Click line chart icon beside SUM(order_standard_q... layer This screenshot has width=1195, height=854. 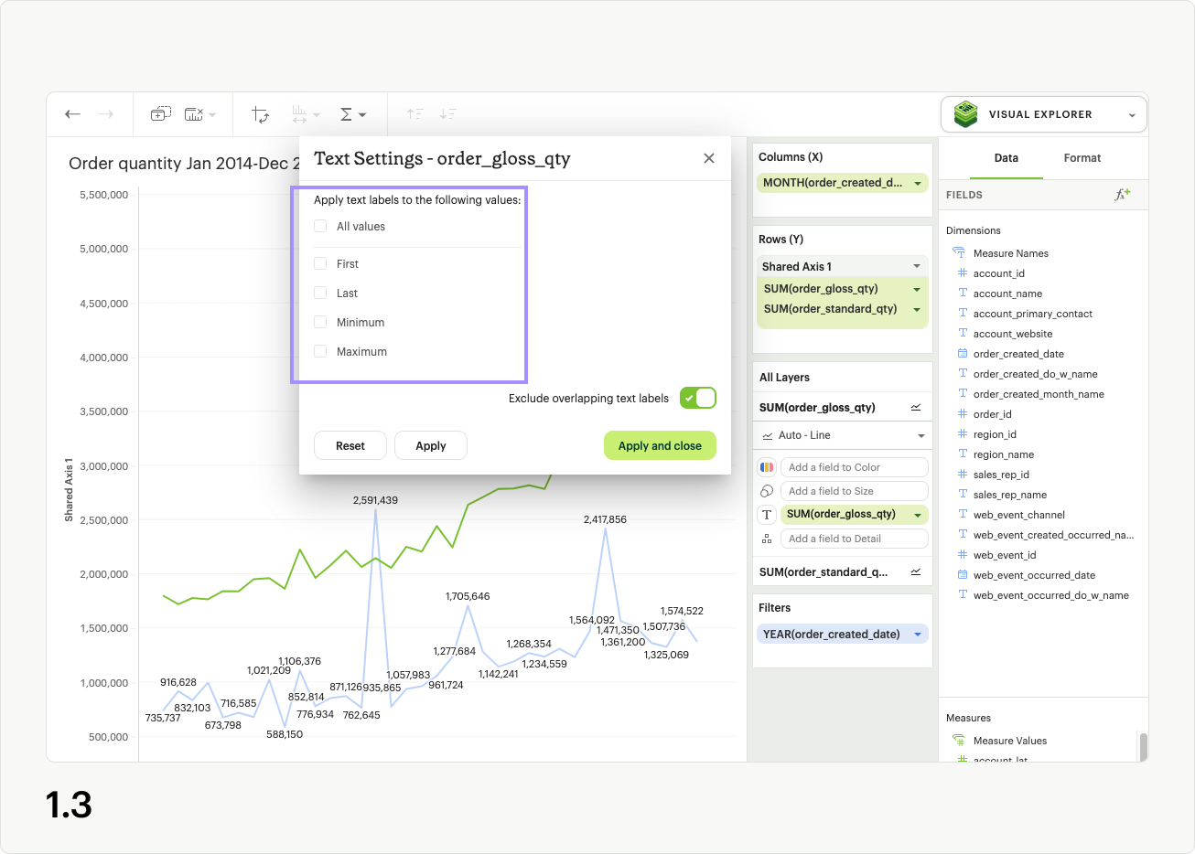pos(916,572)
